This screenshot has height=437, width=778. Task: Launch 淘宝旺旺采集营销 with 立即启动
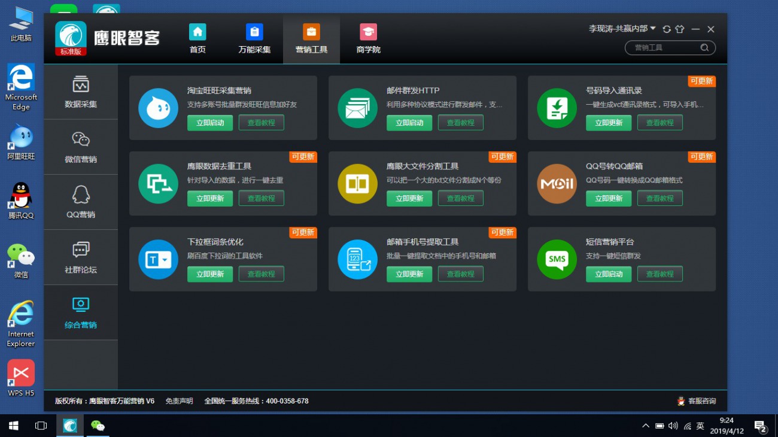point(210,123)
